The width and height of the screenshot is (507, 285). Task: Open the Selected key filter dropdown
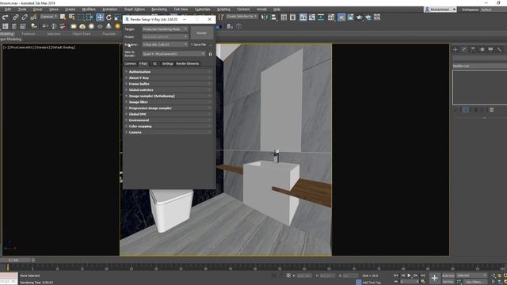coord(471,275)
